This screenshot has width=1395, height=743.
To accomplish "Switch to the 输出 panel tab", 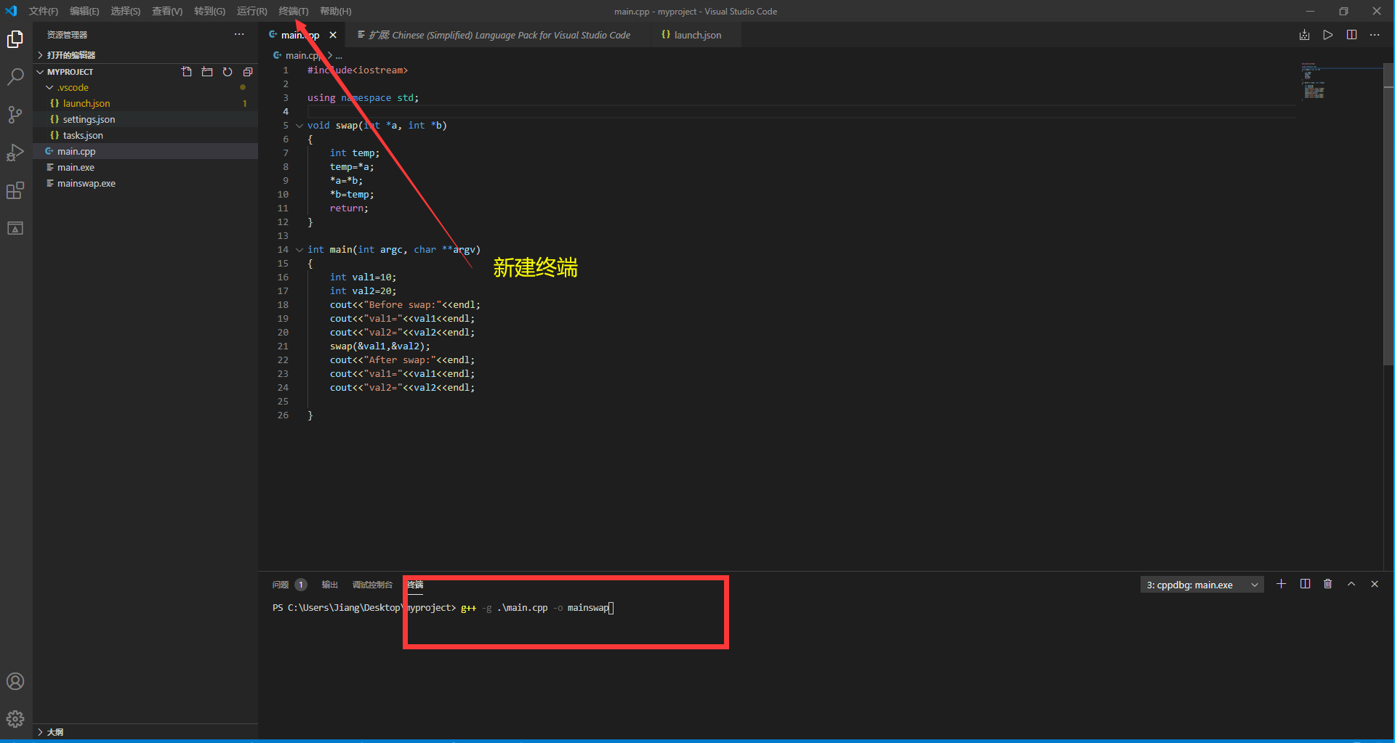I will click(x=329, y=584).
